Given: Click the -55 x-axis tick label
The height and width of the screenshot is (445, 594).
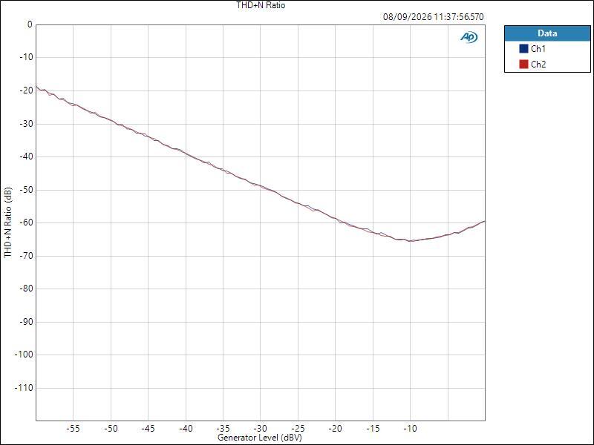Looking at the screenshot, I should click(73, 429).
